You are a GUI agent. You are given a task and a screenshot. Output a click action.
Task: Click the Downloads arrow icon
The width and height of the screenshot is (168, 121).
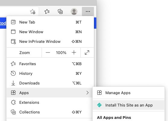click(x=13, y=83)
